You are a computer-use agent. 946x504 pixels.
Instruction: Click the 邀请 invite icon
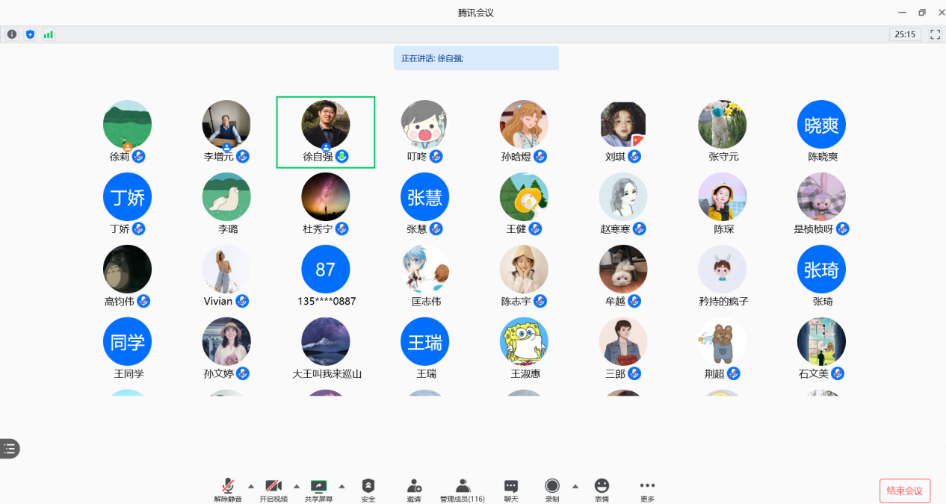[x=414, y=487]
